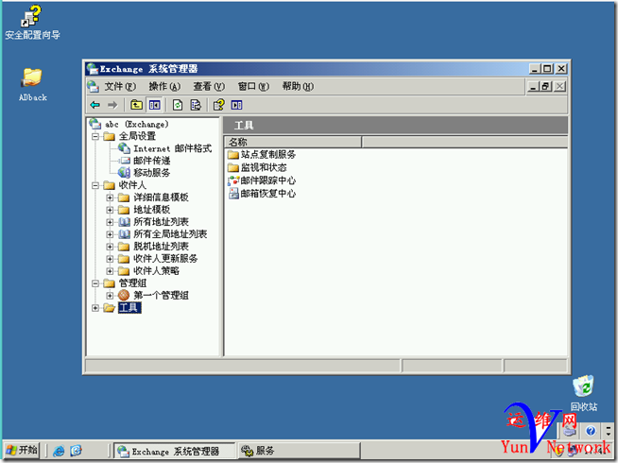
Task: Select 收件人策略 tree label
Action: click(157, 271)
